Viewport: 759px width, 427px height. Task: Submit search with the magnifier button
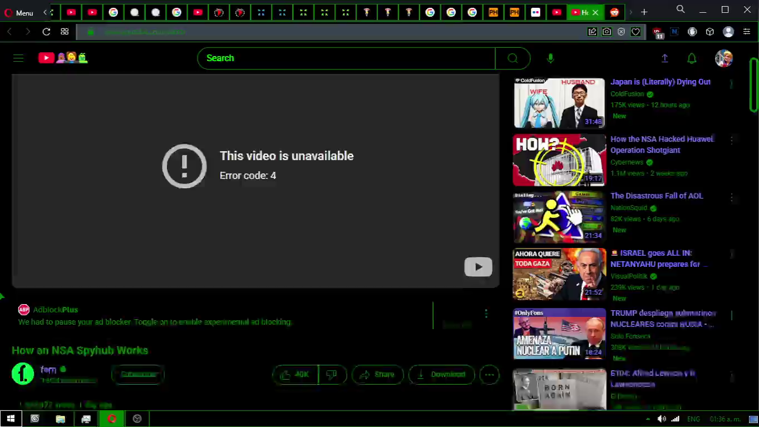(x=512, y=58)
